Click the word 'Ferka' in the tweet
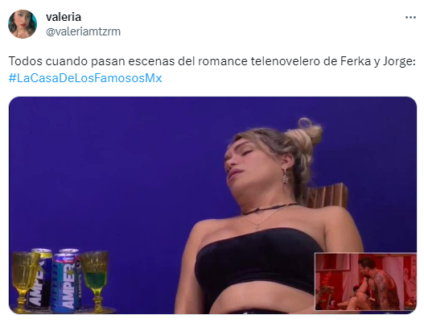 click(356, 61)
